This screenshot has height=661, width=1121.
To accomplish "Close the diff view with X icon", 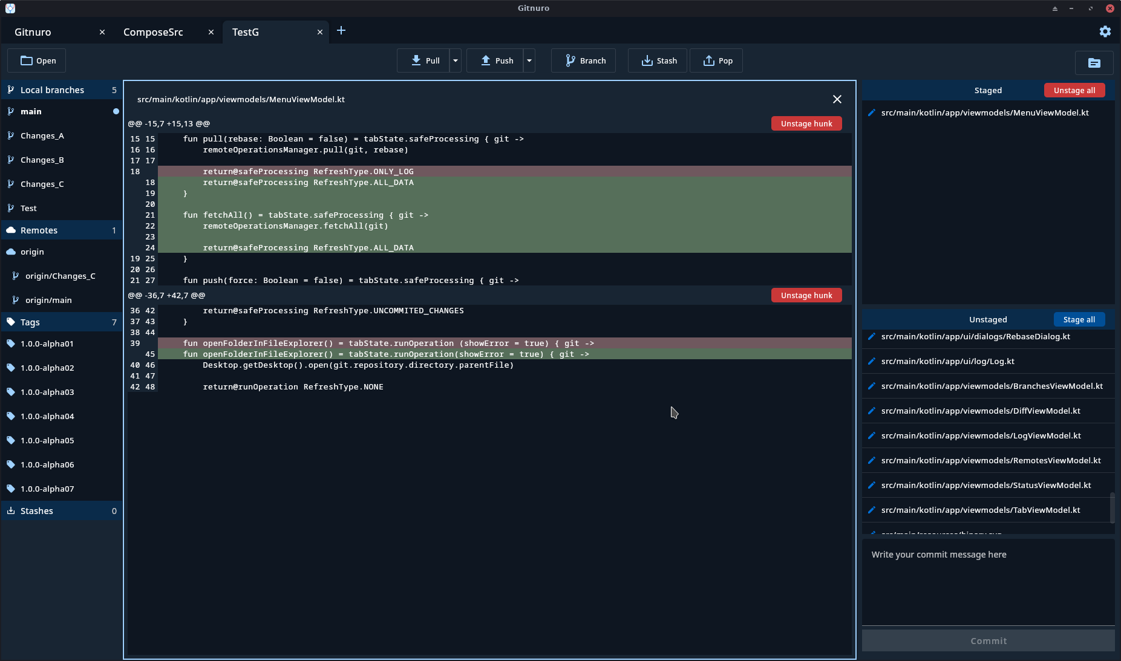I will pyautogui.click(x=837, y=99).
